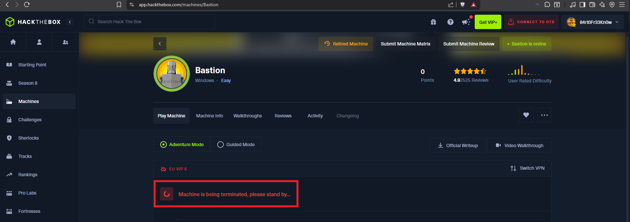This screenshot has height=222, width=630.
Task: Click the Bastion is online status badge
Action: (x=527, y=44)
